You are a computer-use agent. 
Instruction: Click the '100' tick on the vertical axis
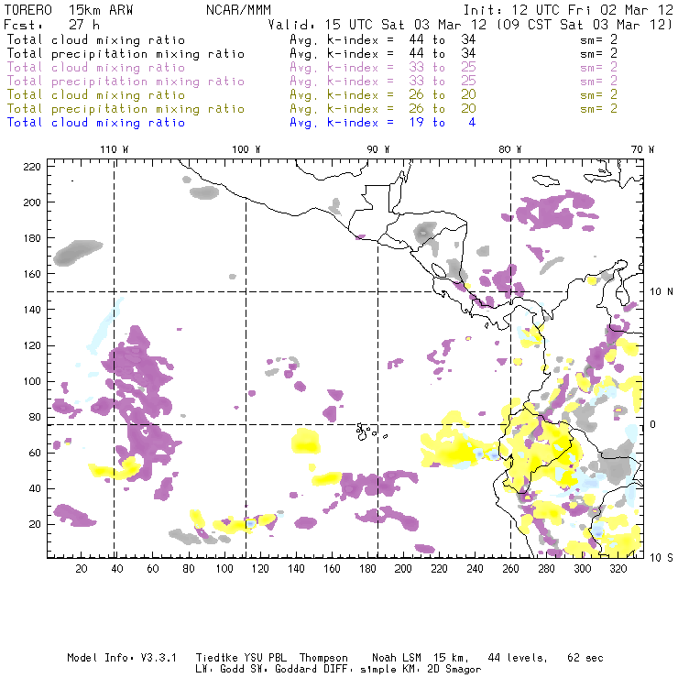(32, 382)
